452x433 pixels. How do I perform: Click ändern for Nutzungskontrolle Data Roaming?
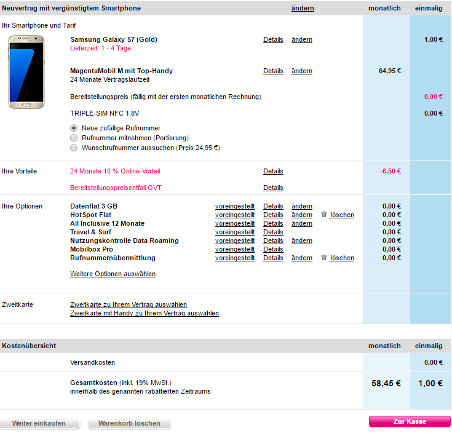302,241
